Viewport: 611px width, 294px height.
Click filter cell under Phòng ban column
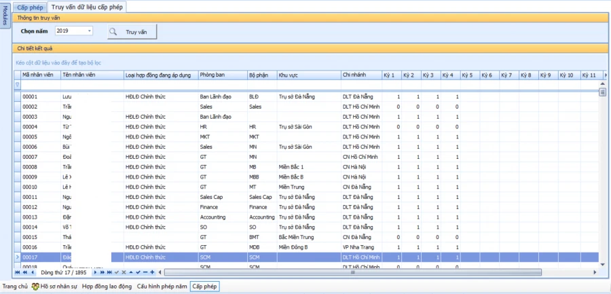(x=223, y=84)
